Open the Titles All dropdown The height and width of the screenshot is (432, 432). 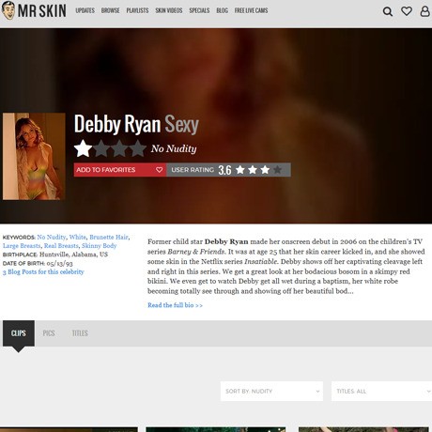[381, 391]
